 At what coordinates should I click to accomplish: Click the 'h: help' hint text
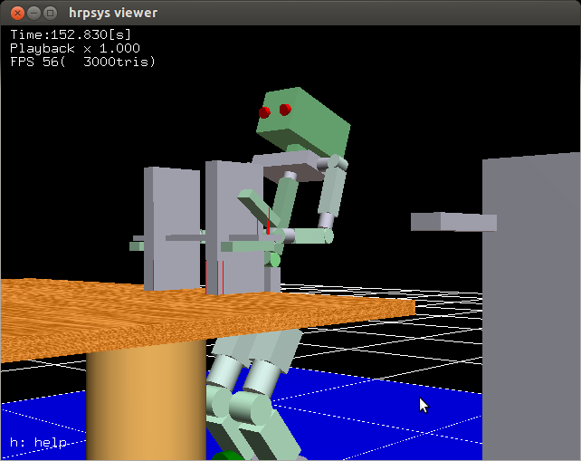(x=38, y=443)
